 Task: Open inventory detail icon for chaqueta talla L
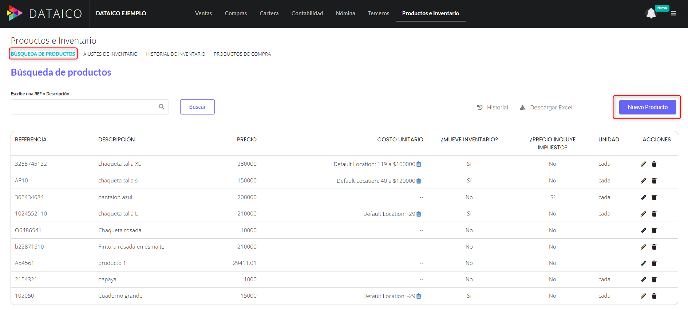(419, 214)
